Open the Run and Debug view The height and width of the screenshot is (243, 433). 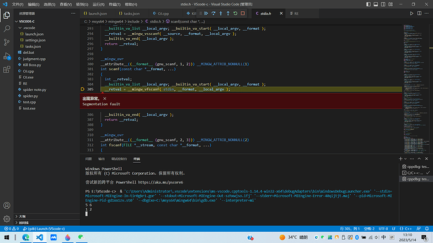click(x=7, y=56)
